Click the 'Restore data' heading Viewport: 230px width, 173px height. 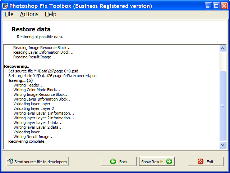click(31, 29)
